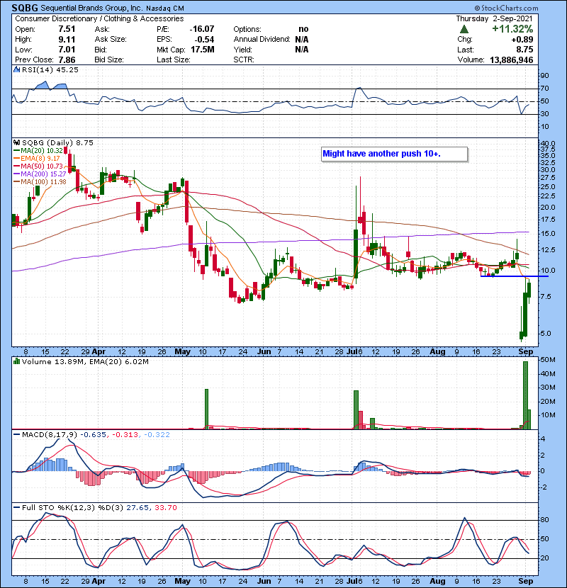Viewport: 567px width, 588px height.
Task: Click the Open value 7.51
Action: pyautogui.click(x=67, y=29)
